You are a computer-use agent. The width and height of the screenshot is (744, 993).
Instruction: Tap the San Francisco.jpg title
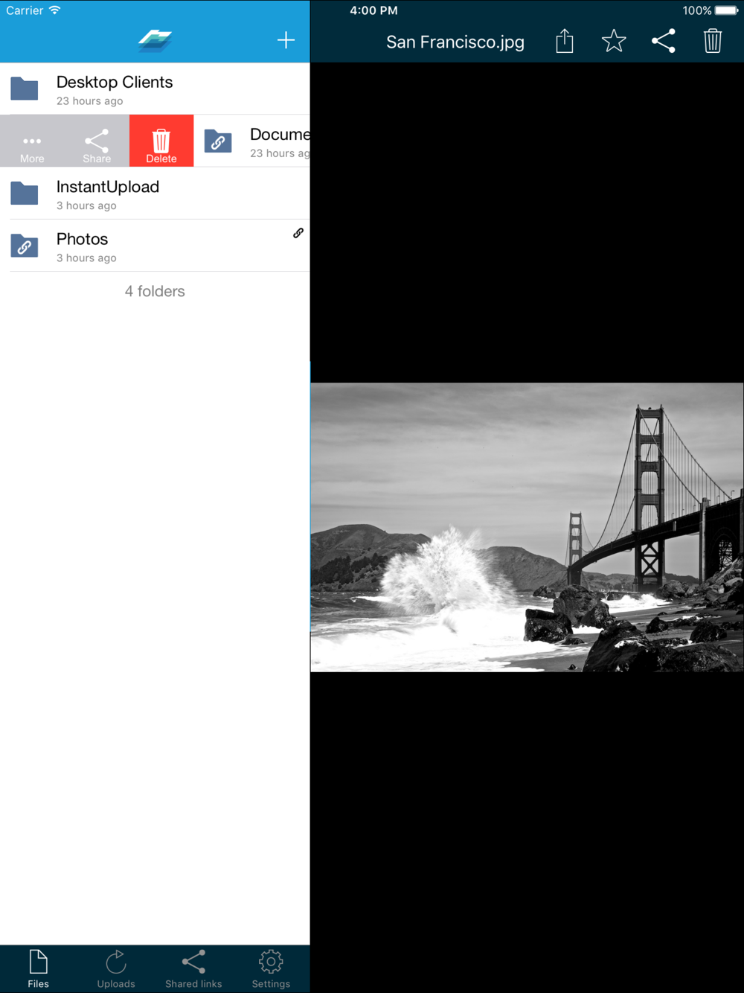point(455,42)
